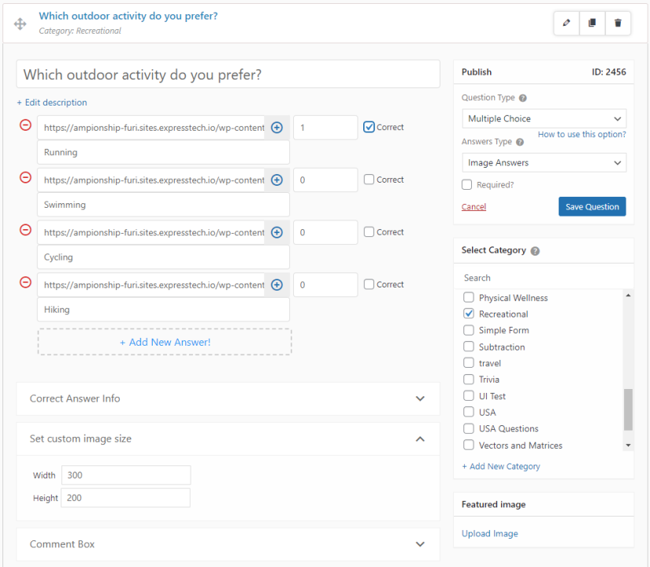This screenshot has height=567, width=650.
Task: Expand the Correct Answer Info section
Action: tap(421, 398)
